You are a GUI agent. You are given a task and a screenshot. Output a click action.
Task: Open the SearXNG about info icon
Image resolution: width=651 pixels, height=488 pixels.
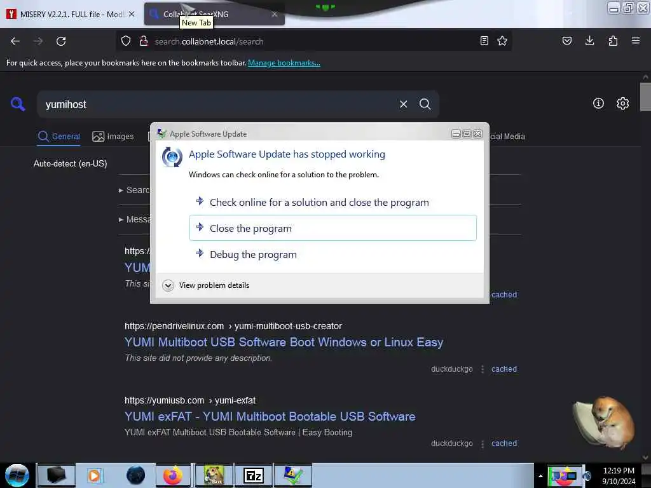pos(598,104)
